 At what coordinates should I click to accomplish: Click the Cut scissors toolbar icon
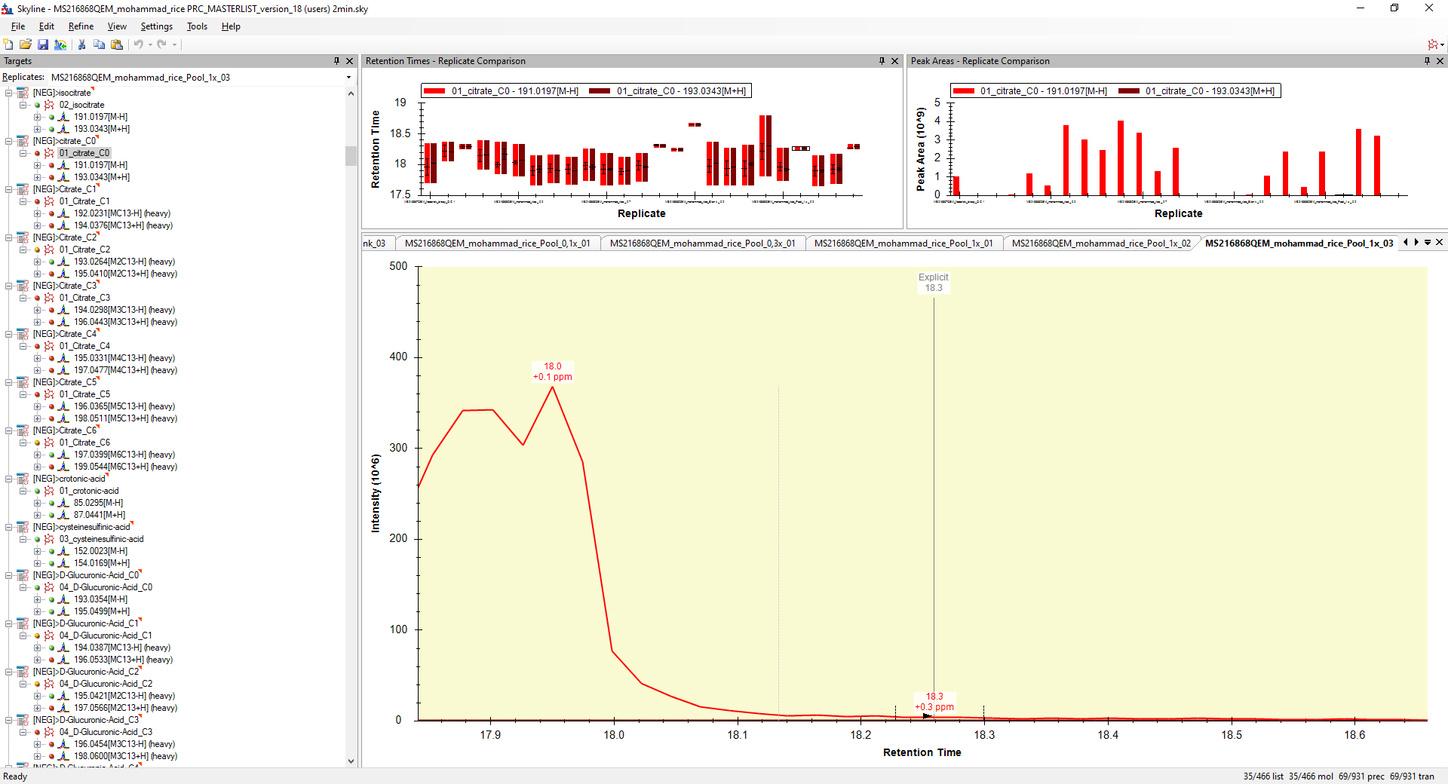[81, 44]
